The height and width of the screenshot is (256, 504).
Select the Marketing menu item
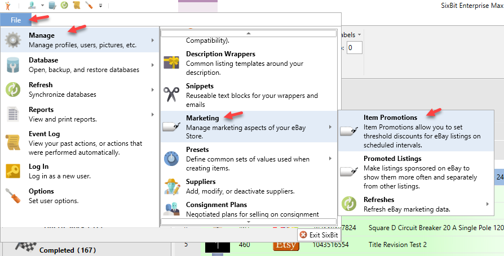249,127
